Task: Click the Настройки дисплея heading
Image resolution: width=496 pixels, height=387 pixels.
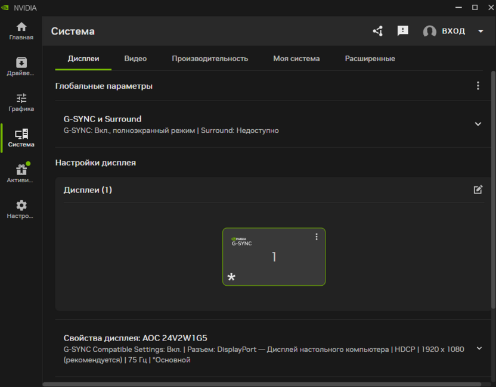Action: [95, 163]
